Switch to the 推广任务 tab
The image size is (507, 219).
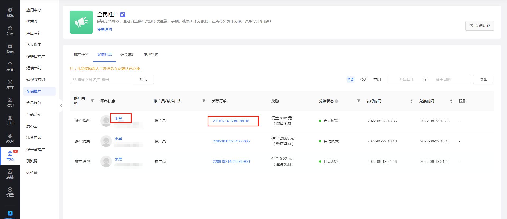[81, 54]
